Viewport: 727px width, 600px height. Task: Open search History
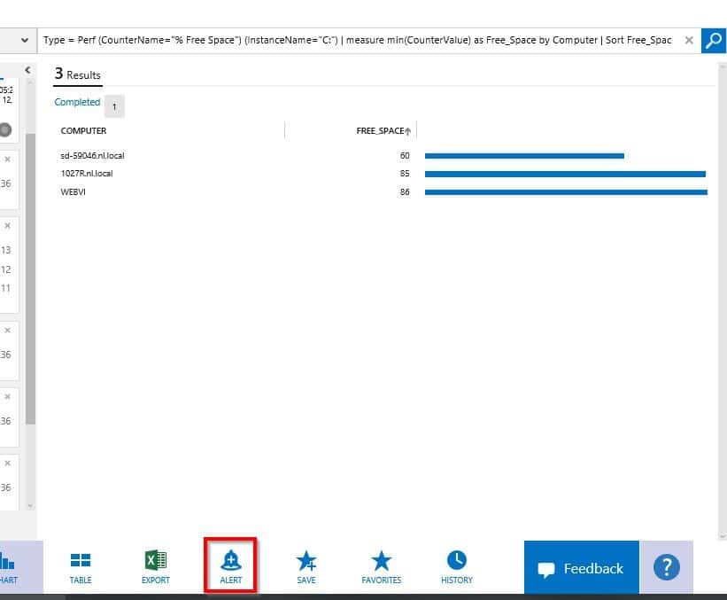[457, 567]
